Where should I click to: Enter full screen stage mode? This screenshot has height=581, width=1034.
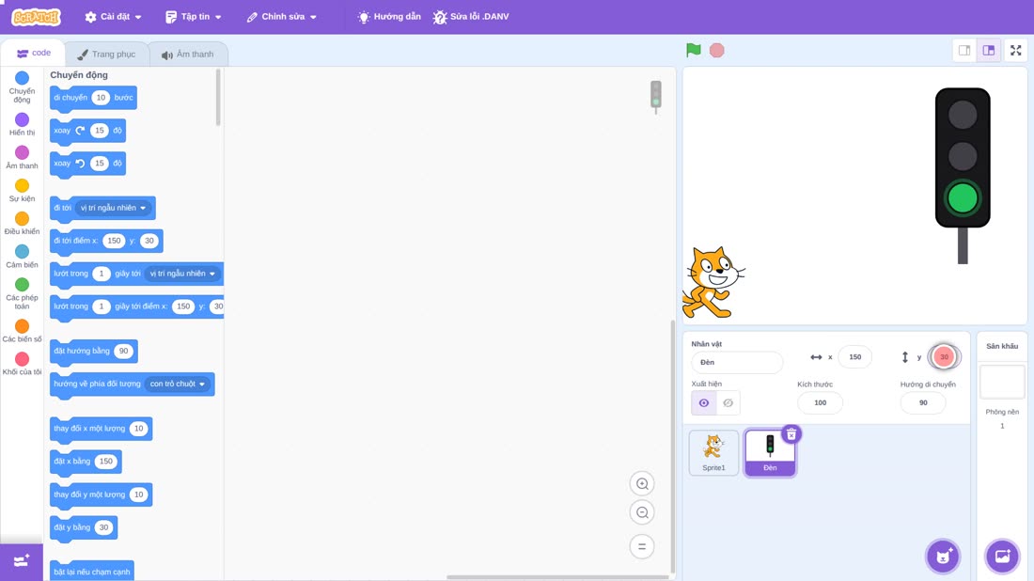(x=1015, y=50)
